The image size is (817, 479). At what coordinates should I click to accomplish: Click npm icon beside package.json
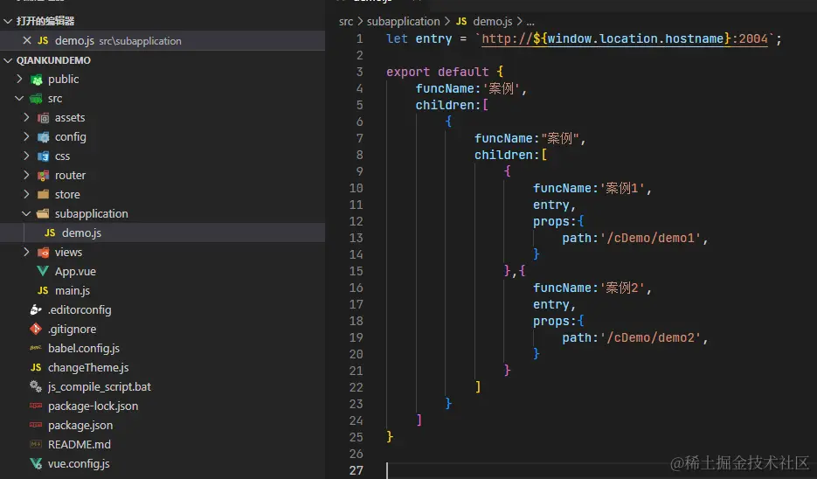(x=36, y=425)
